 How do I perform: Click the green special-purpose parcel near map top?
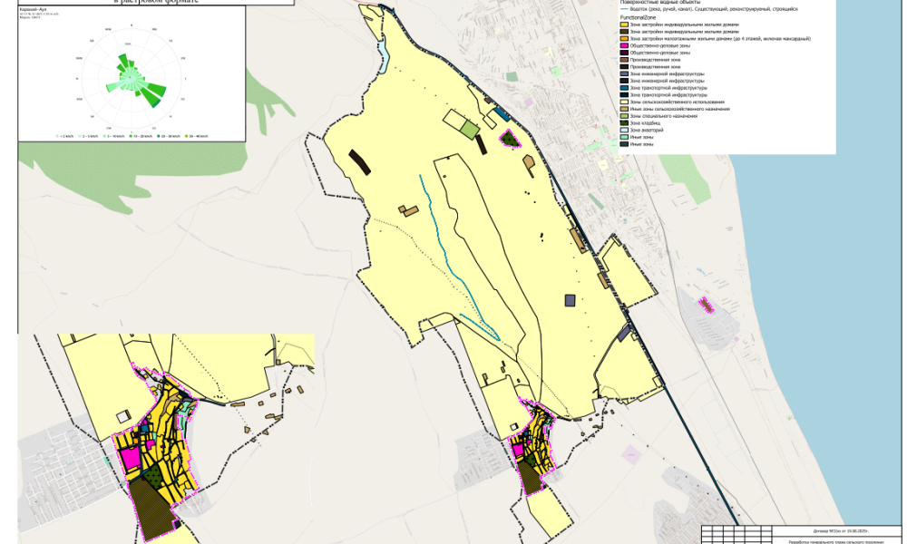coord(469,131)
